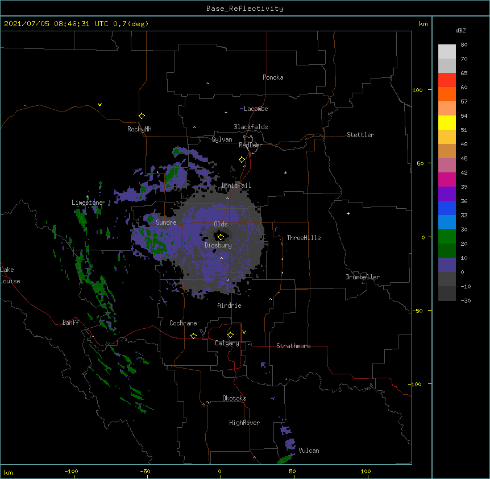Click the Blackfalds label
Image resolution: width=490 pixels, height=479 pixels.
point(251,127)
